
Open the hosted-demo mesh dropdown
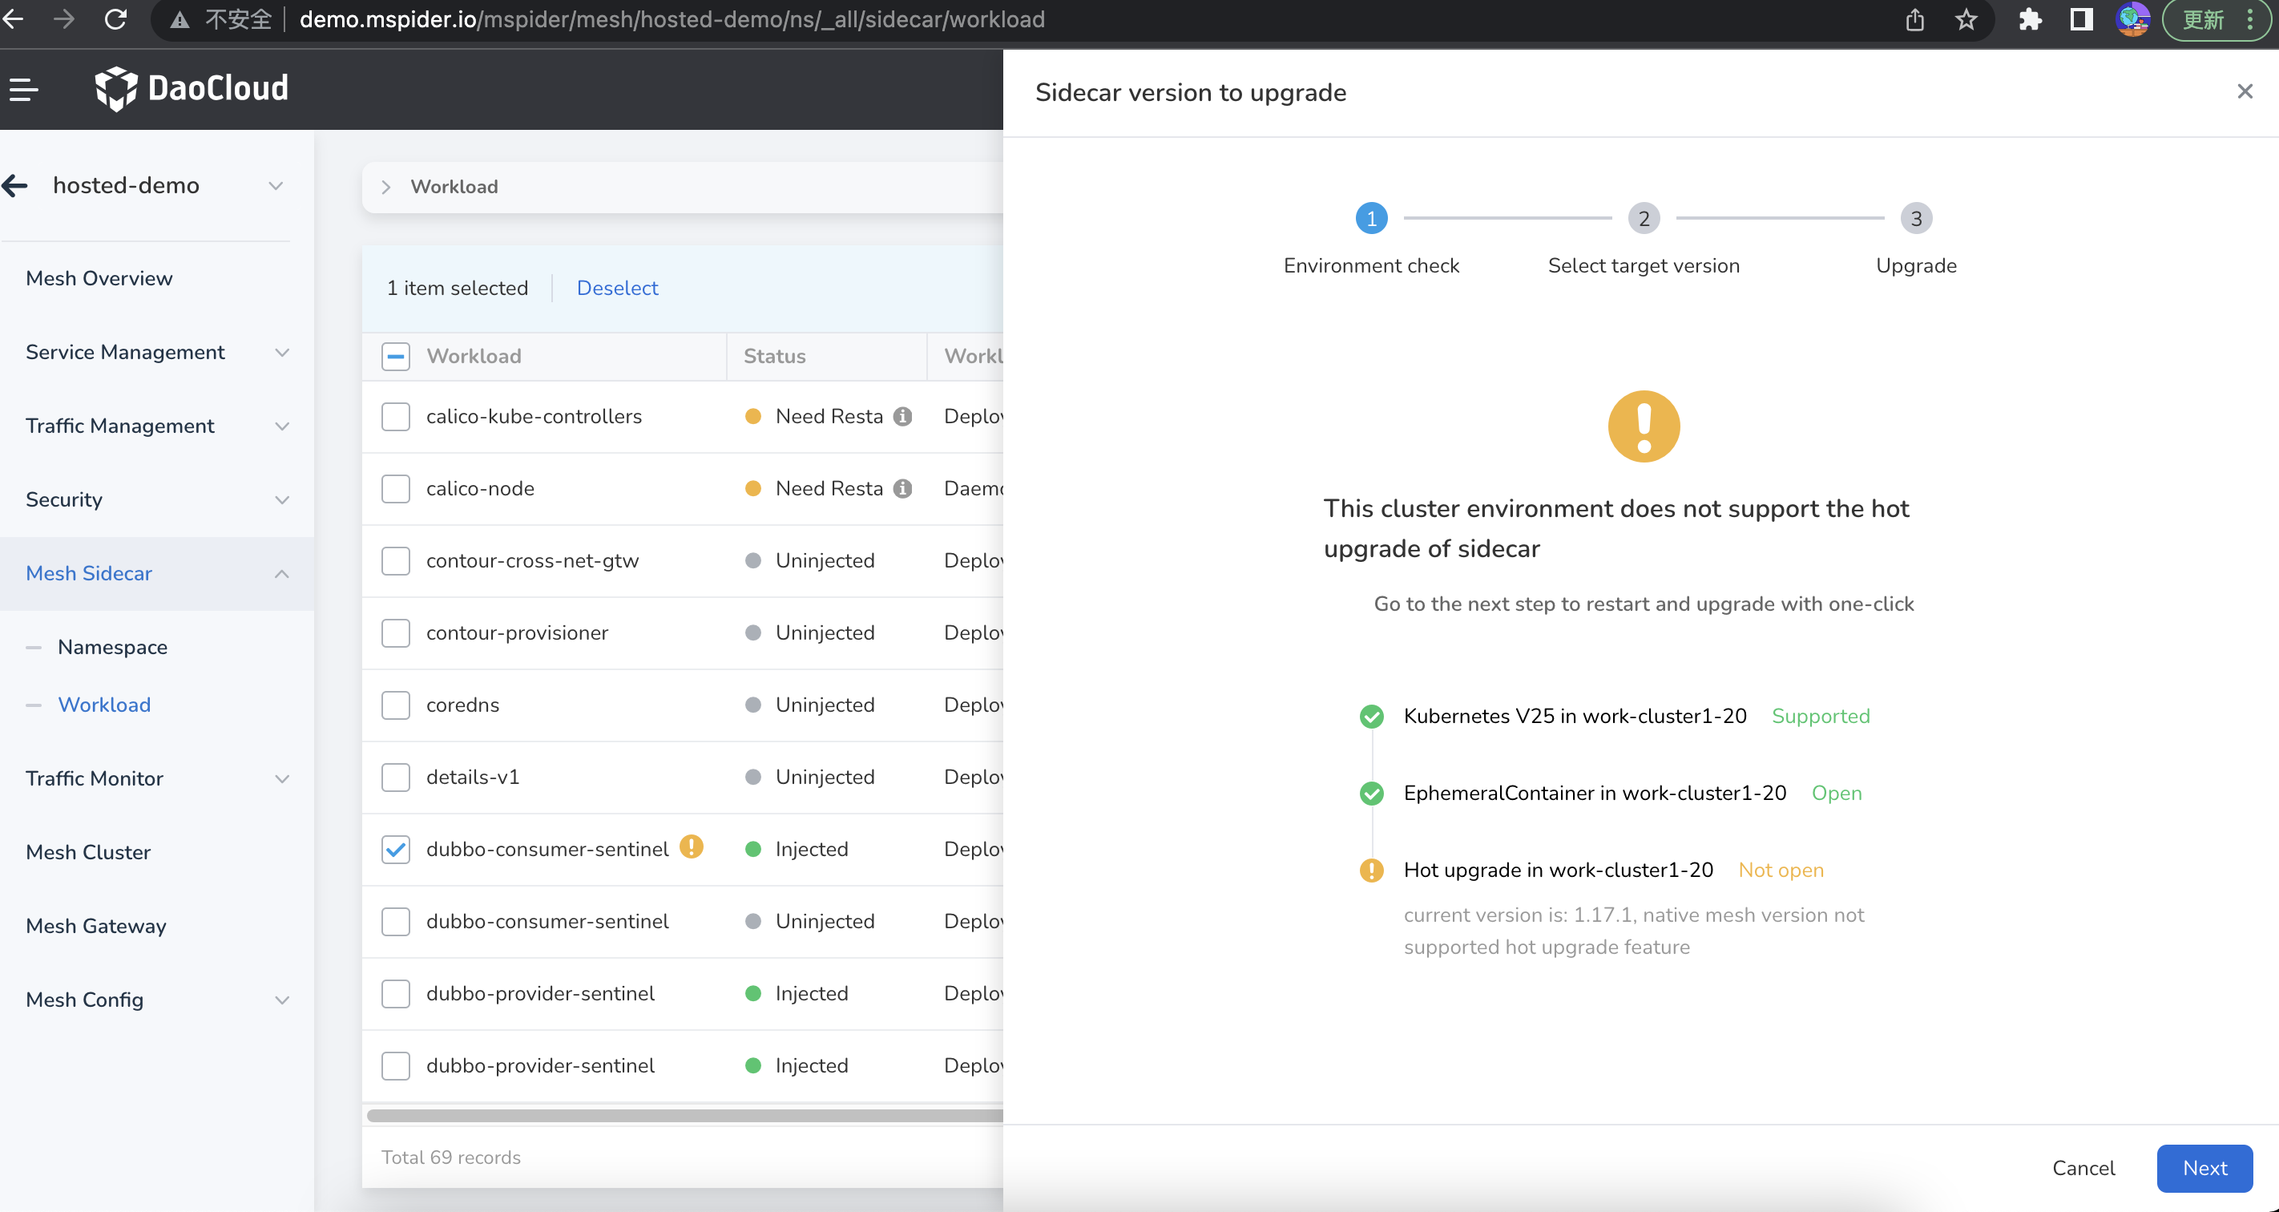click(x=276, y=186)
